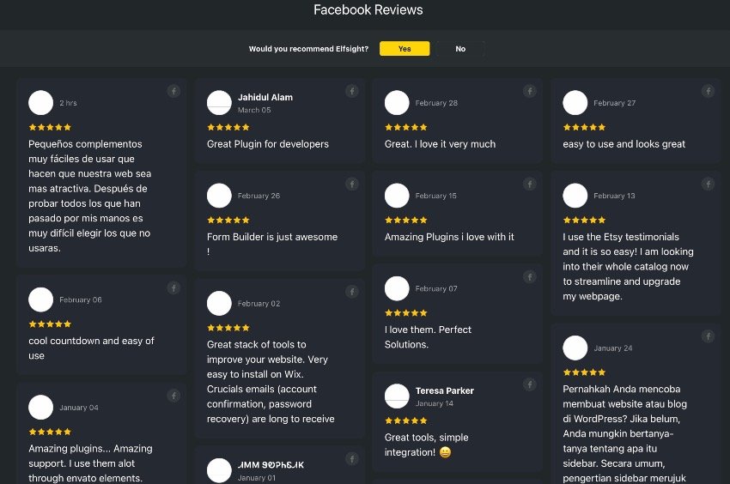Open Facebook icon on February 02 review
Viewport: 730px width, 484px height.
point(352,292)
